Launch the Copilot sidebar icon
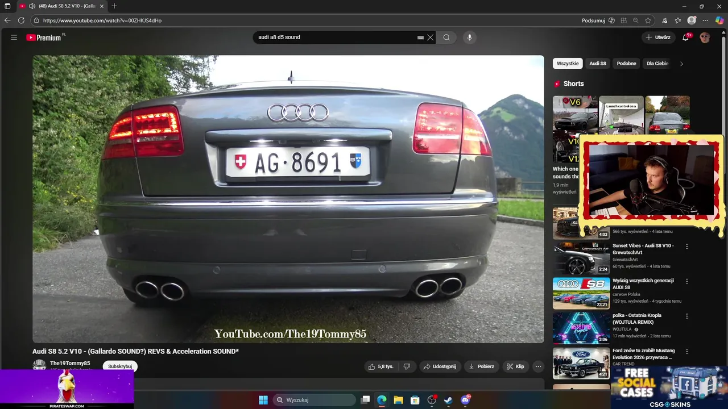Image resolution: width=728 pixels, height=409 pixels. click(719, 20)
